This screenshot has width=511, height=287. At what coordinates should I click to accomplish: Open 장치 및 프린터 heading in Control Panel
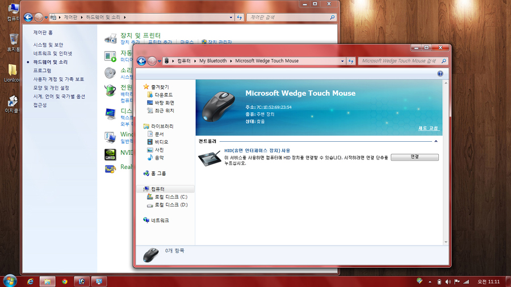(x=140, y=35)
